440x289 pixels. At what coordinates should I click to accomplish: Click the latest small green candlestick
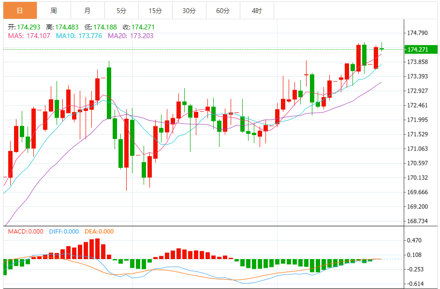click(x=381, y=49)
